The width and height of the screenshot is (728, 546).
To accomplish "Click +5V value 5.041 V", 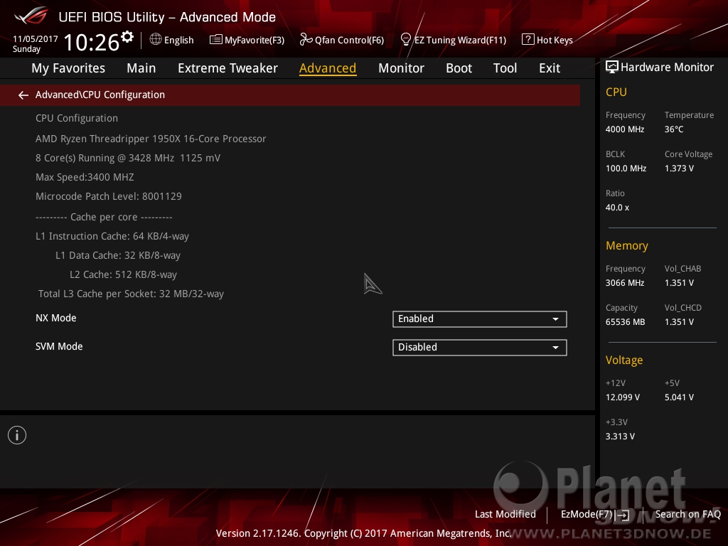I will click(679, 397).
